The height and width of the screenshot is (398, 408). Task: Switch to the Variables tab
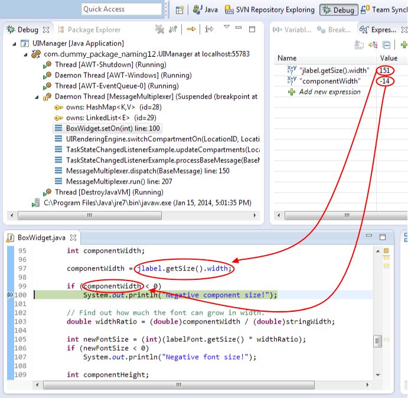pos(292,30)
